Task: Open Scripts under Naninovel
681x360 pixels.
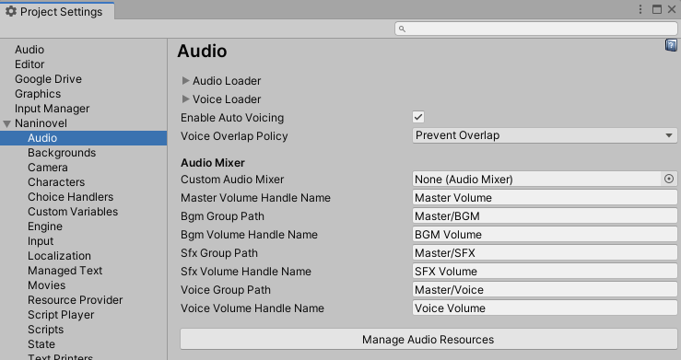Action: click(45, 330)
